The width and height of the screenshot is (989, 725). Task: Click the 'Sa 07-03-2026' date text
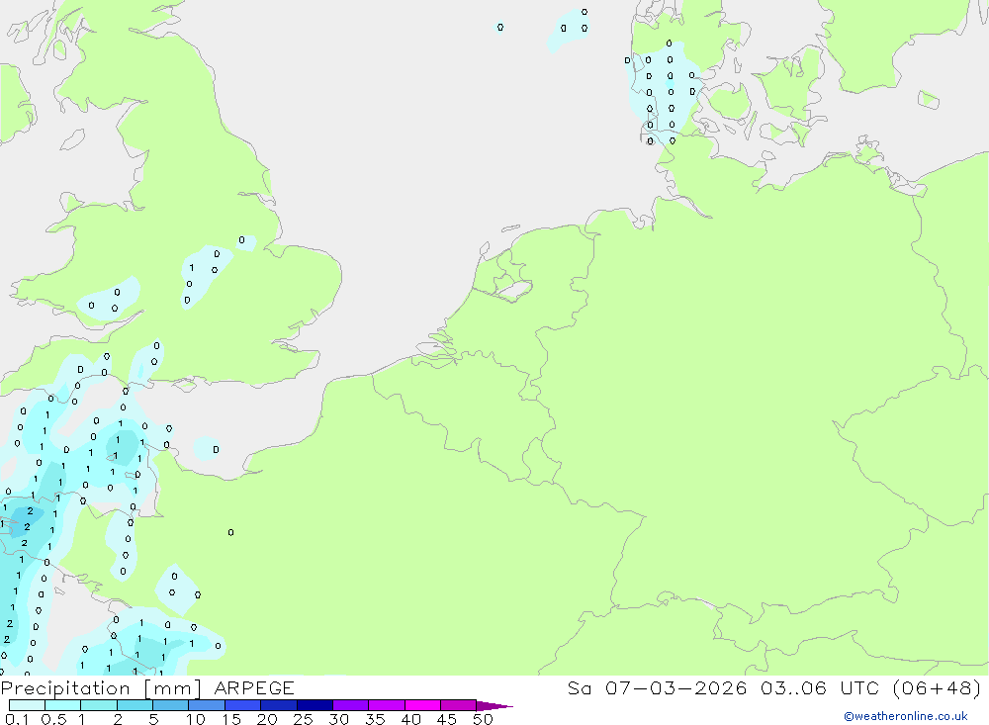click(657, 688)
